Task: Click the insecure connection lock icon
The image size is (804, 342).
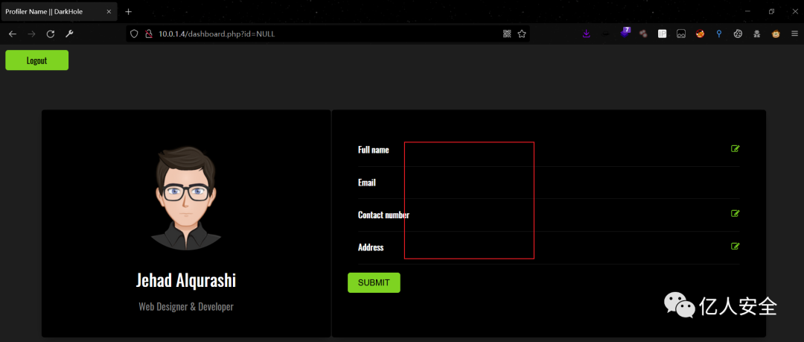Action: (148, 34)
